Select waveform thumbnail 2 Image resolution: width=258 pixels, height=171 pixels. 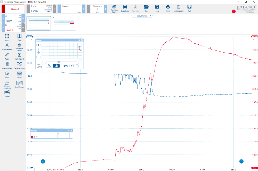click(x=64, y=23)
